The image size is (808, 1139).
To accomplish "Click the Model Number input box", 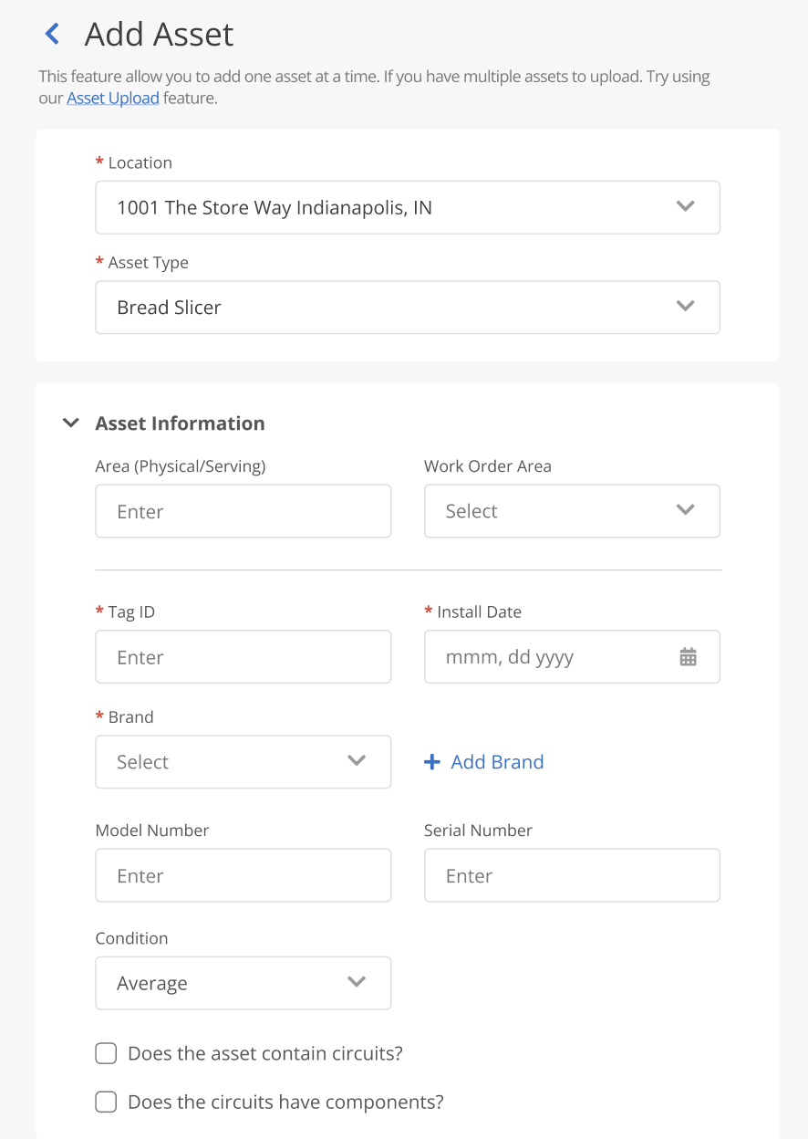I will tap(243, 876).
